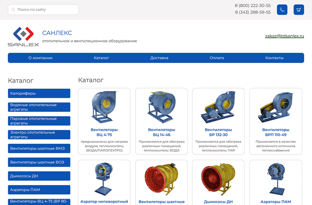Open the shopping cart icon
Viewport: 312px width, 205px height.
pos(297,10)
